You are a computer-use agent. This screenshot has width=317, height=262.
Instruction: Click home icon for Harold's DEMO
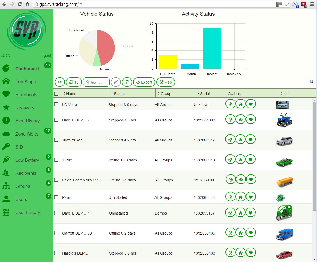pyautogui.click(x=241, y=253)
